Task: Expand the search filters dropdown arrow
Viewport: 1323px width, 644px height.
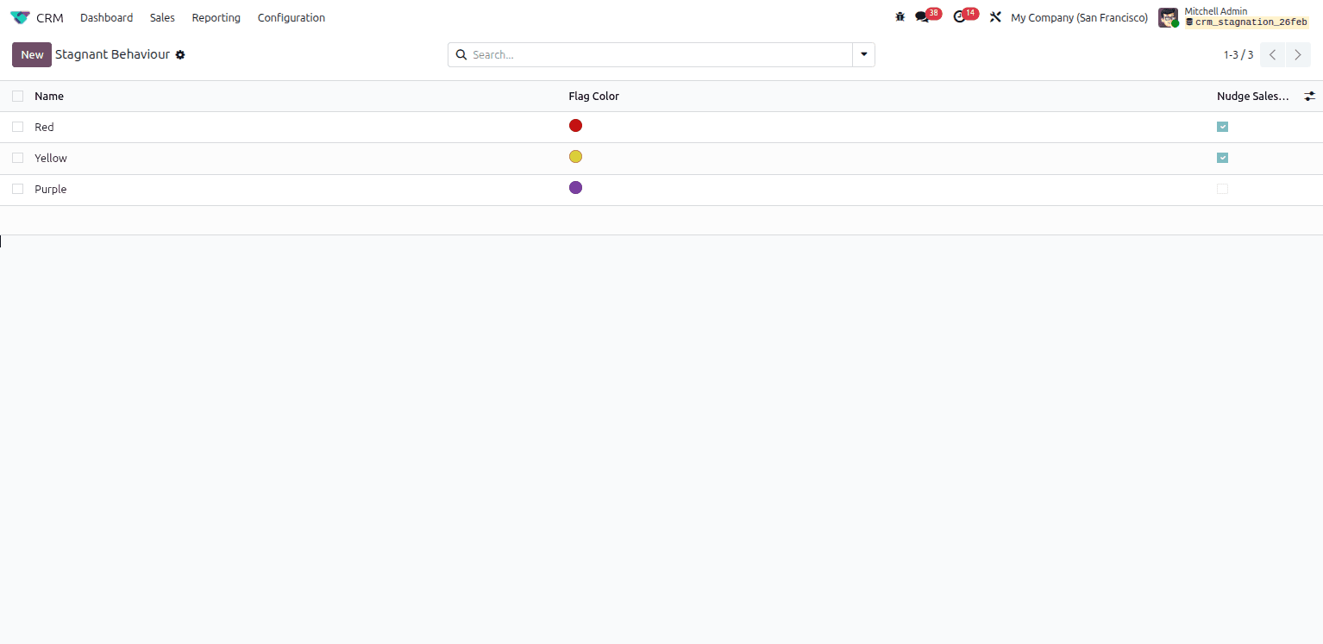Action: pos(863,54)
